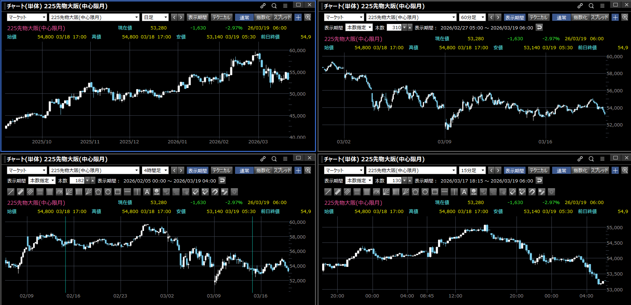
Task: Select 通常 tab in the daily chart
Action: 244,17
